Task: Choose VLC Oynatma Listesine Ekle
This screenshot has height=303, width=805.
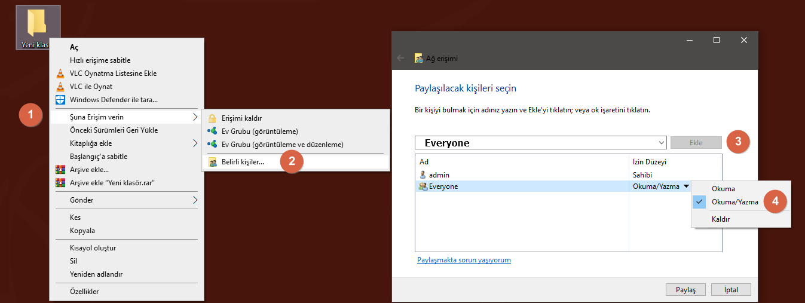Action: point(127,74)
